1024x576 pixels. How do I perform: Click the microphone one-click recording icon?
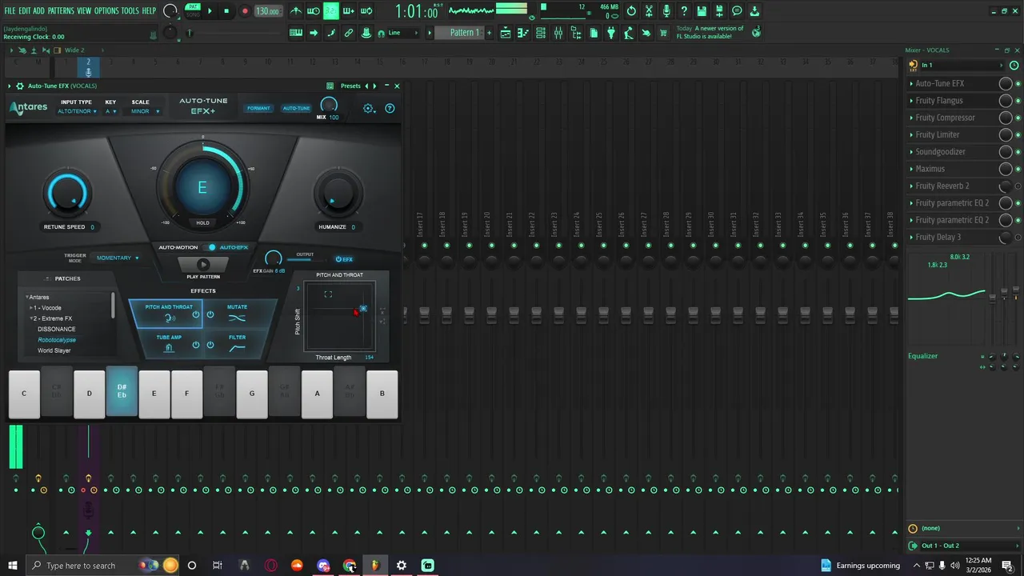tap(666, 11)
